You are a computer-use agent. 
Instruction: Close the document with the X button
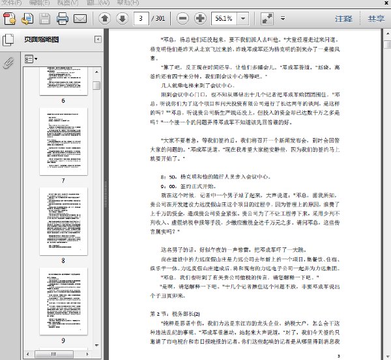386,3
